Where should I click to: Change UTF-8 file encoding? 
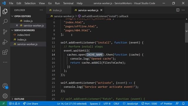(x=107, y=103)
